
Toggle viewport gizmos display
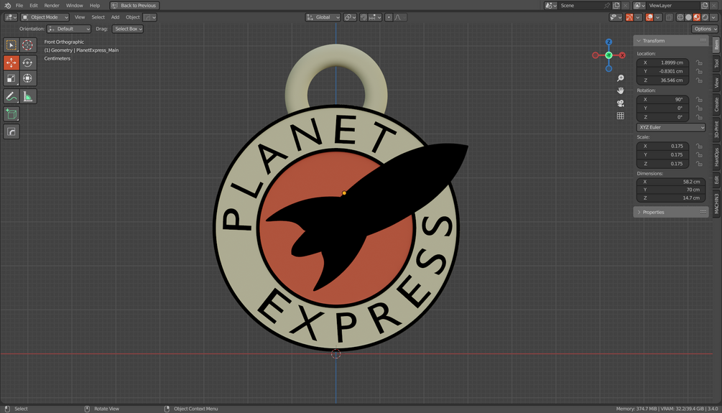(629, 17)
